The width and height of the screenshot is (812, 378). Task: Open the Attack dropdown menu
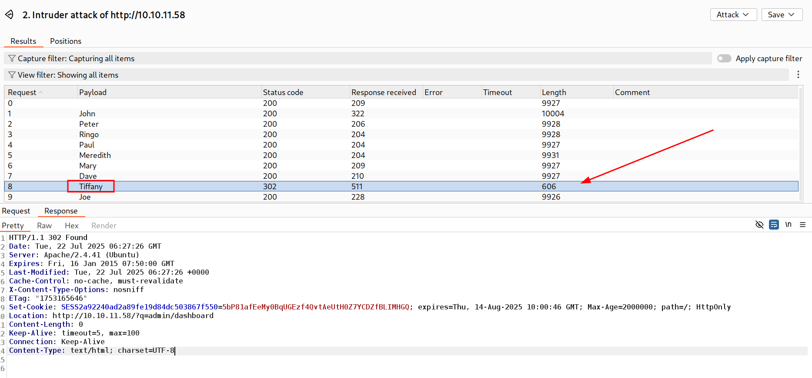coord(733,15)
